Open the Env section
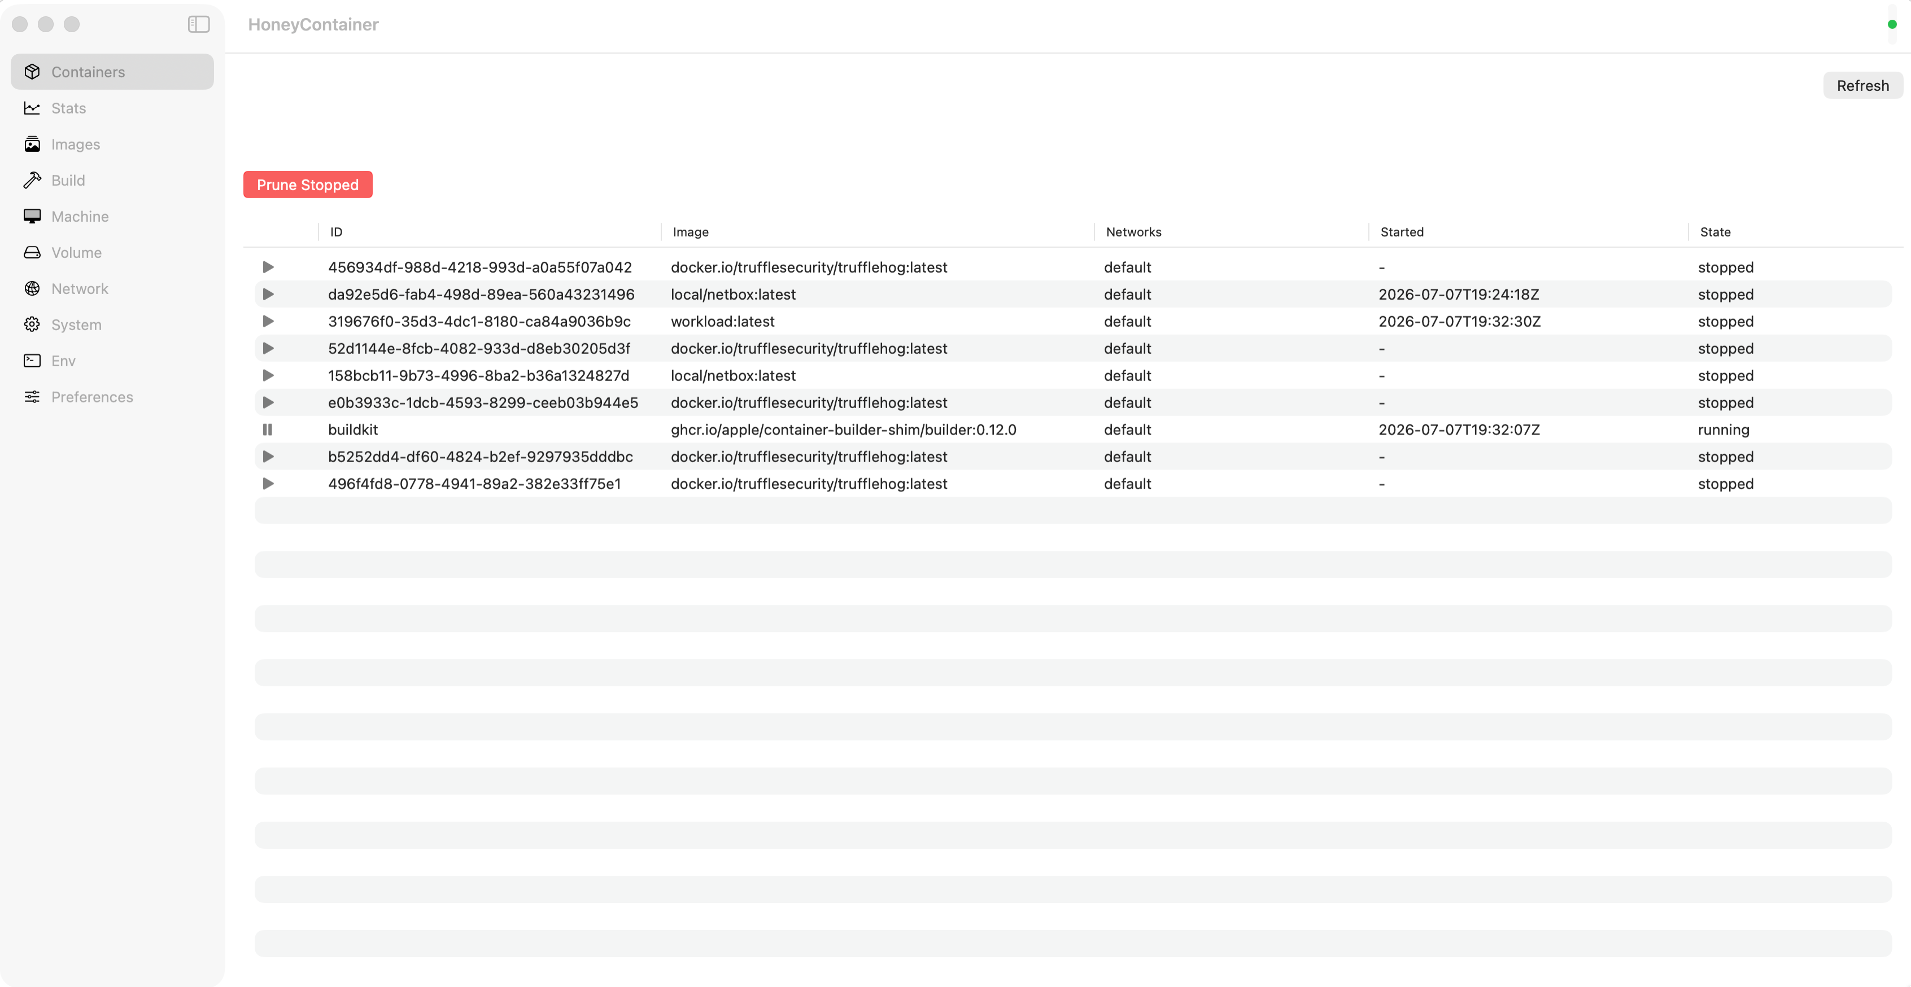 (x=112, y=361)
